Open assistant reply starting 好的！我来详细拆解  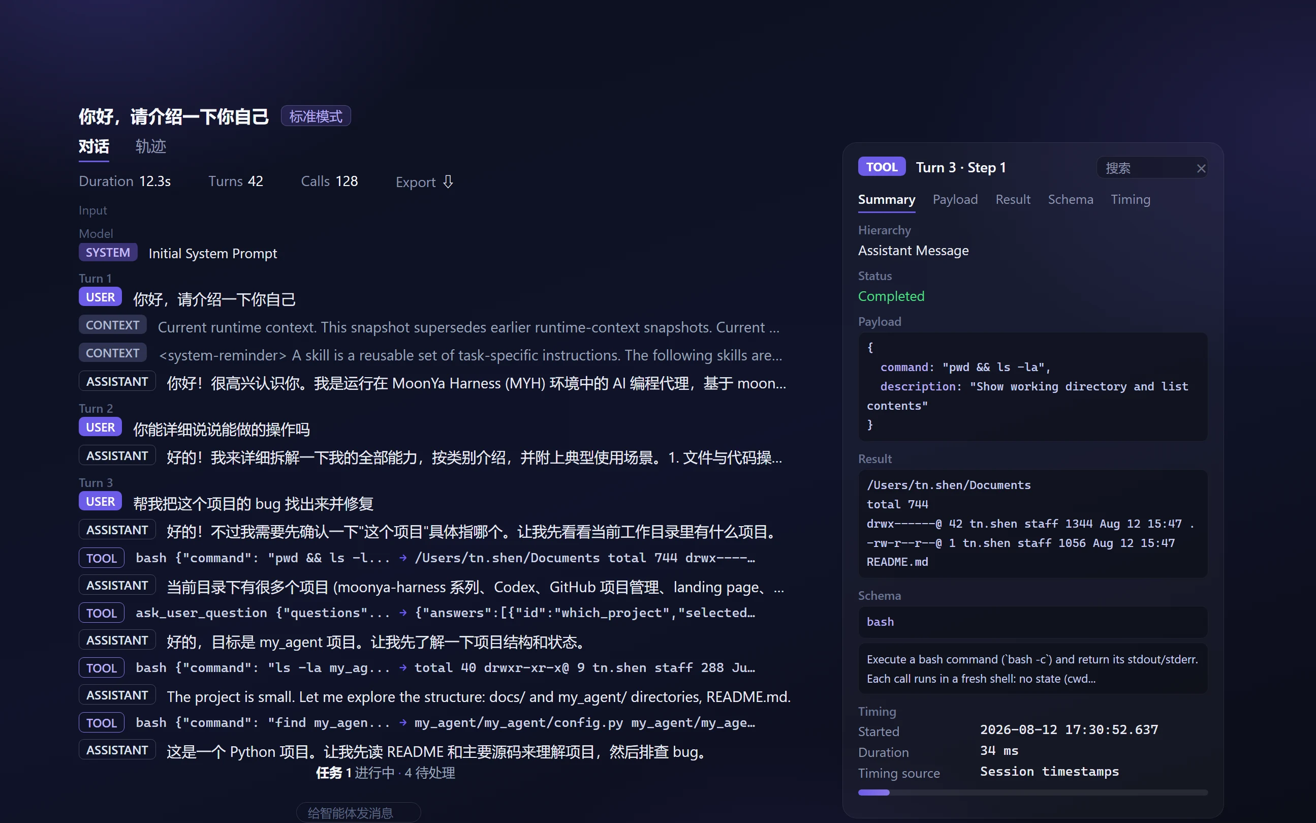(x=431, y=456)
